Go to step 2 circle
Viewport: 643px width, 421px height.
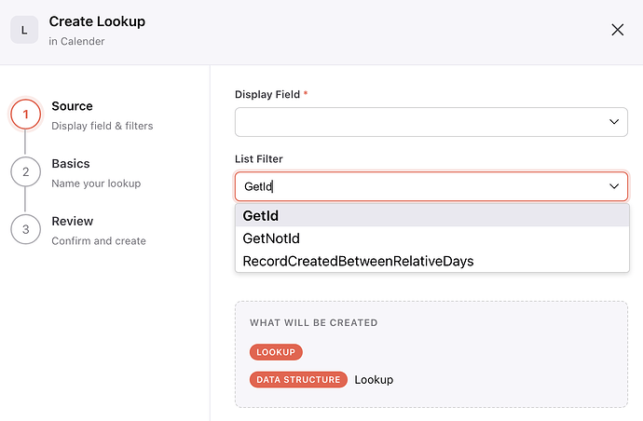pos(25,171)
